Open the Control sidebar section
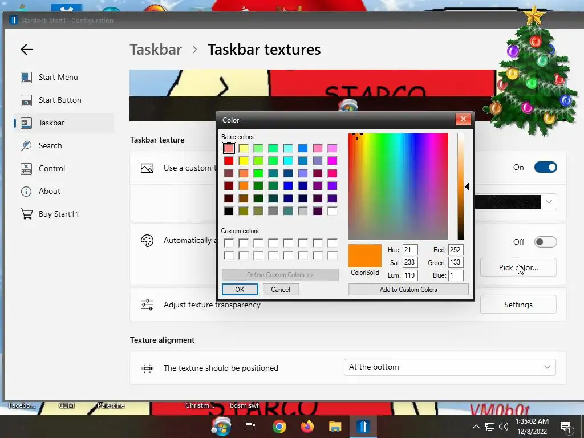This screenshot has height=438, width=584. (x=63, y=168)
